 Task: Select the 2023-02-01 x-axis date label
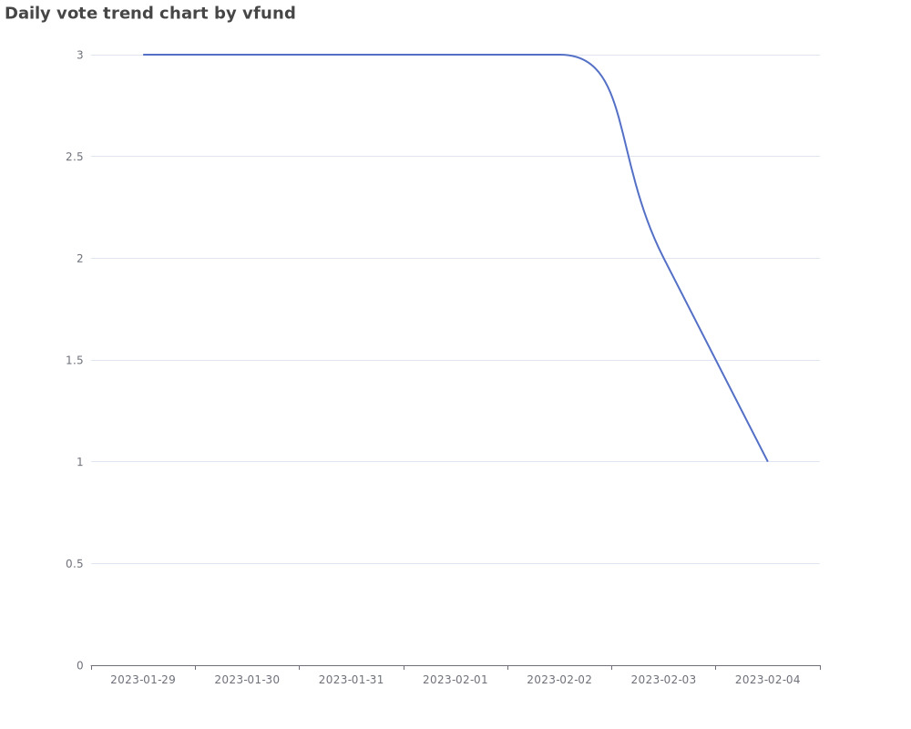[x=455, y=680]
